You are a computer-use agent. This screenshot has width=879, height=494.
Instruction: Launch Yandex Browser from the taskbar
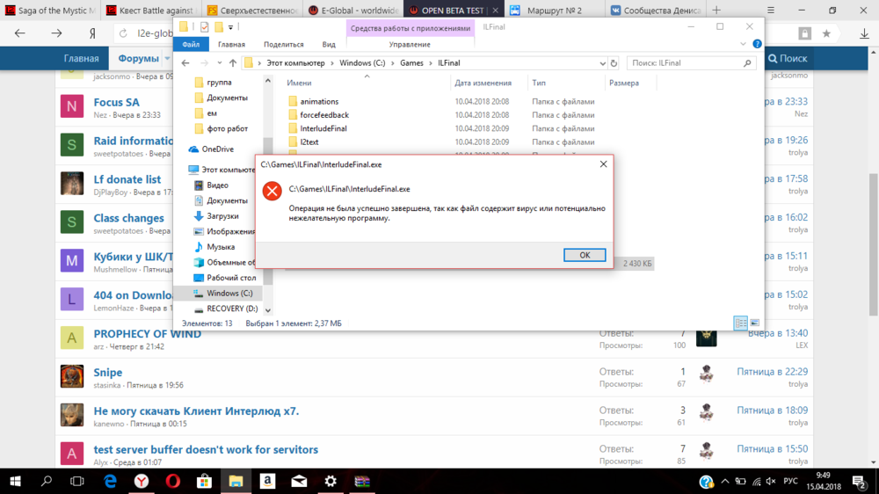(x=141, y=481)
